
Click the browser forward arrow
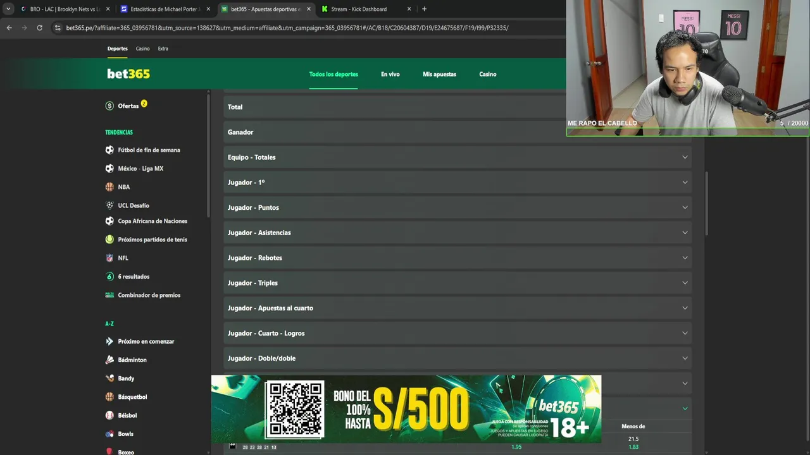pyautogui.click(x=24, y=28)
